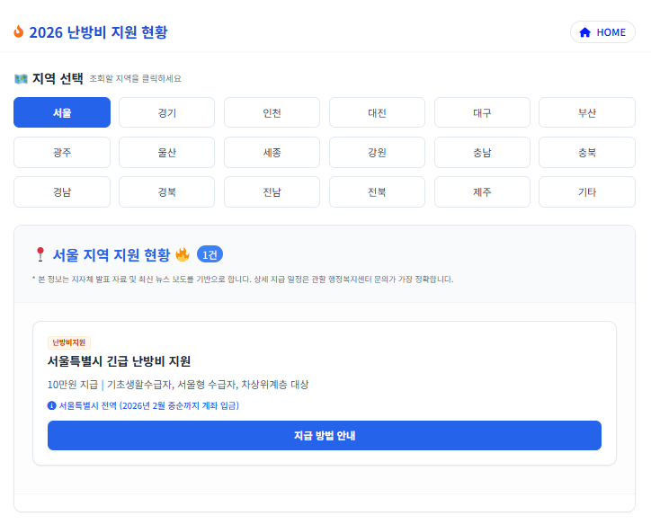
Task: Click the 난방비지원 tag label
Action: click(69, 342)
